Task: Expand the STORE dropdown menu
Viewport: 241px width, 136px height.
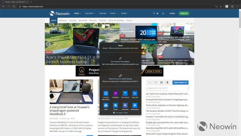Action: 114,13
